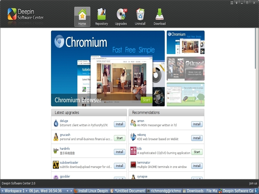This screenshot has height=194, width=259.
Task: Install the amsn MSN messenger
Action: (197, 124)
